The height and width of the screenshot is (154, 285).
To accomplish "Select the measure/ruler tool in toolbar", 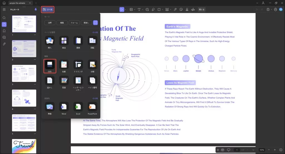I will point(167,9).
